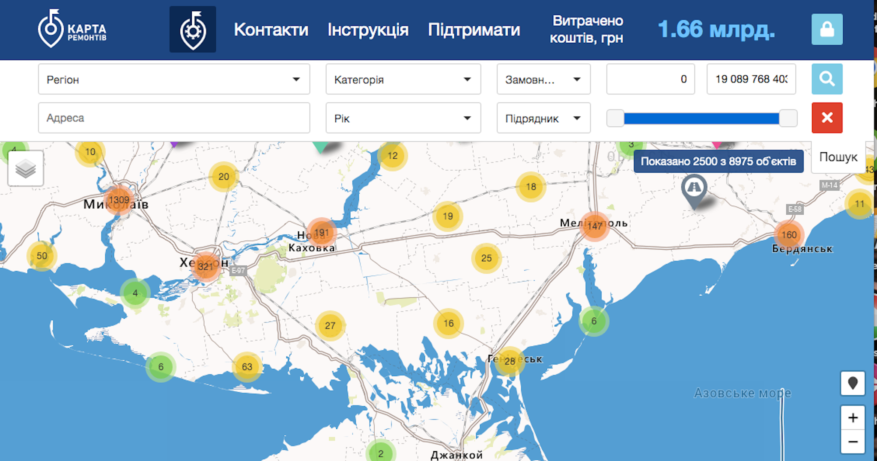
Task: Click the right handle of price slider
Action: 788,118
